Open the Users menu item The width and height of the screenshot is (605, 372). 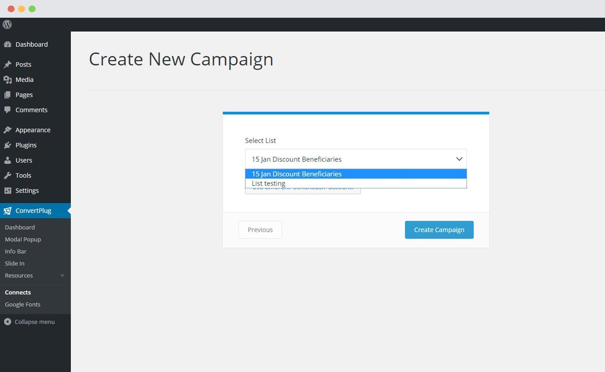(x=24, y=160)
